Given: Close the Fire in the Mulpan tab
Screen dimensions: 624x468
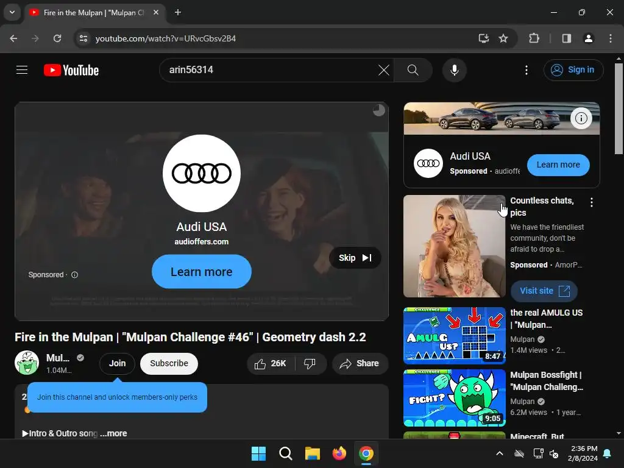Looking at the screenshot, I should 156,12.
